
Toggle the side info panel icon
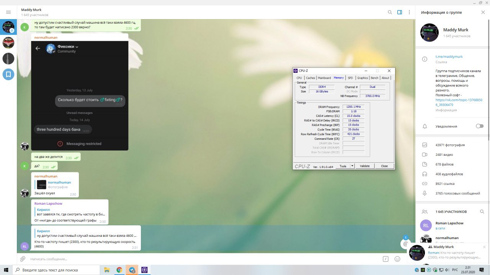(x=400, y=12)
